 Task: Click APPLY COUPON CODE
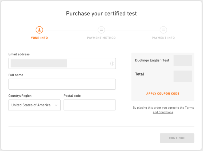tap(163, 94)
